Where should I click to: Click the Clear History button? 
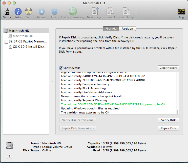(x=168, y=68)
